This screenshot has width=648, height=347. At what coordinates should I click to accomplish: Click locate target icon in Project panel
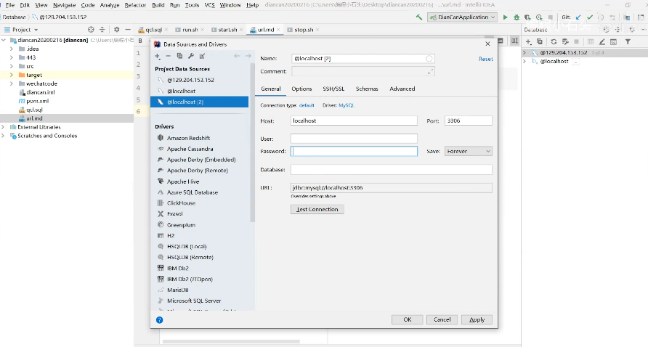[x=91, y=30]
